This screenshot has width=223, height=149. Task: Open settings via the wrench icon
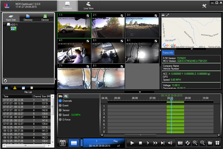[x=204, y=6]
